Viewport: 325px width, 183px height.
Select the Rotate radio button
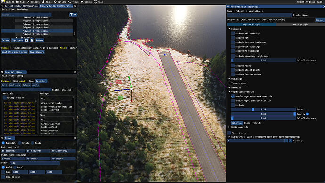pyautogui.click(x=19, y=143)
